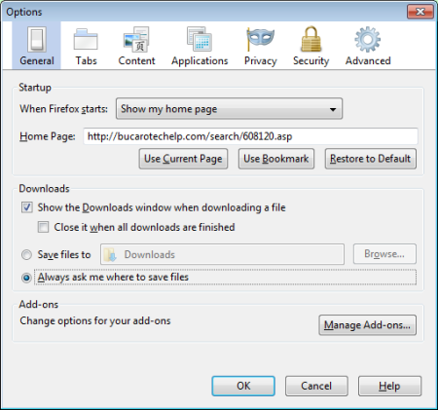Open the Help button
The width and height of the screenshot is (438, 410).
[389, 386]
